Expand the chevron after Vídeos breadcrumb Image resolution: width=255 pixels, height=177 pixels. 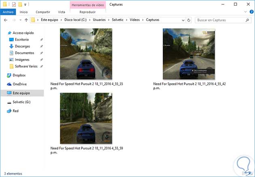pos(143,20)
